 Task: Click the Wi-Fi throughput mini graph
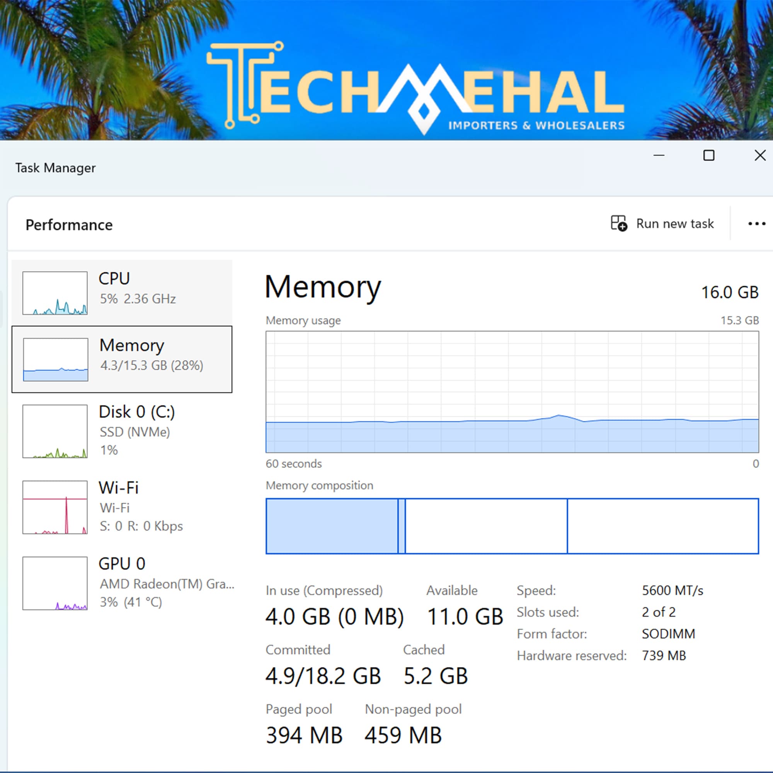click(55, 507)
